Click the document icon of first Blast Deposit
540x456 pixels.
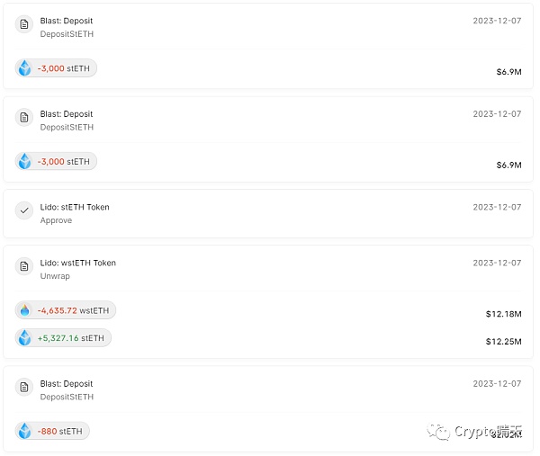(24, 24)
